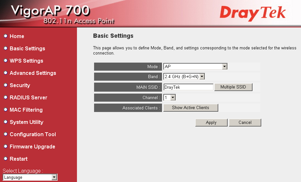Click the bullet icon beside Home
The width and height of the screenshot is (301, 182).
click(x=5, y=36)
